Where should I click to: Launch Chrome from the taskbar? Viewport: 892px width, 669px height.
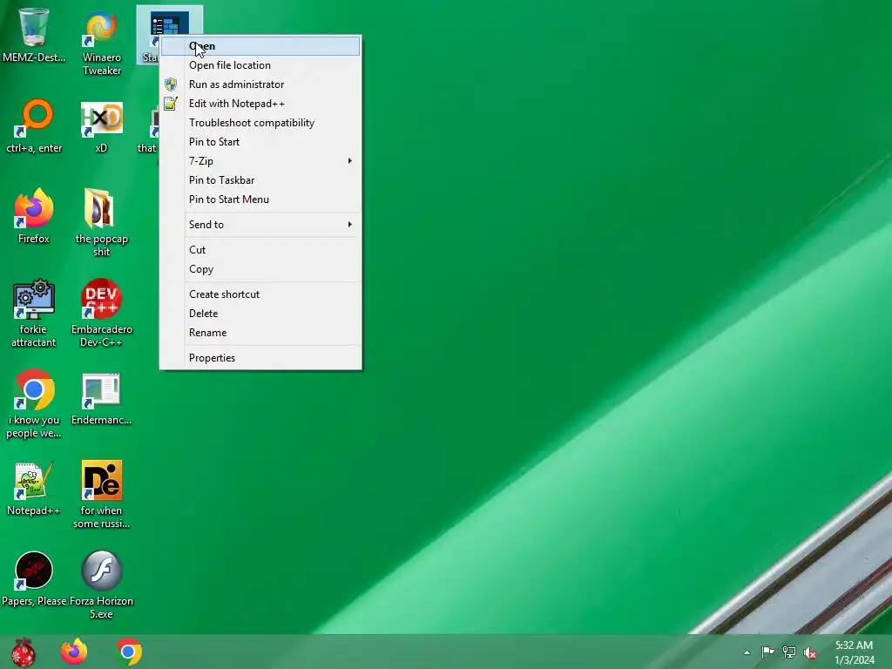pos(129,652)
